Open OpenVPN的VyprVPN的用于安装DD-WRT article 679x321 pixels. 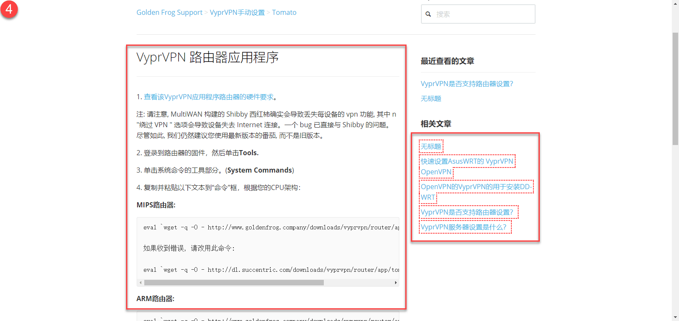pyautogui.click(x=476, y=192)
